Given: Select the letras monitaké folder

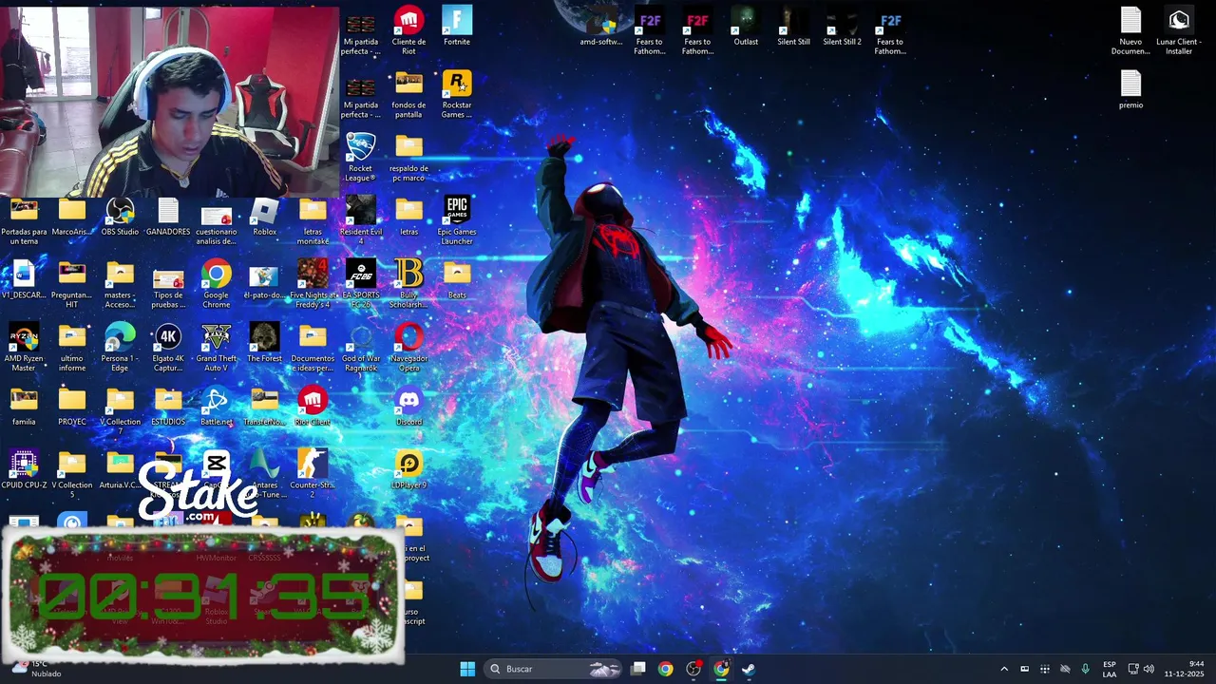Looking at the screenshot, I should tap(313, 220).
